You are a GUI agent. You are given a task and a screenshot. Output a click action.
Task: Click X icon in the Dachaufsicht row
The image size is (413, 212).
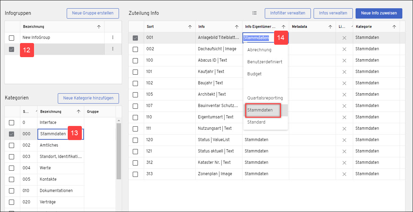pyautogui.click(x=344, y=49)
